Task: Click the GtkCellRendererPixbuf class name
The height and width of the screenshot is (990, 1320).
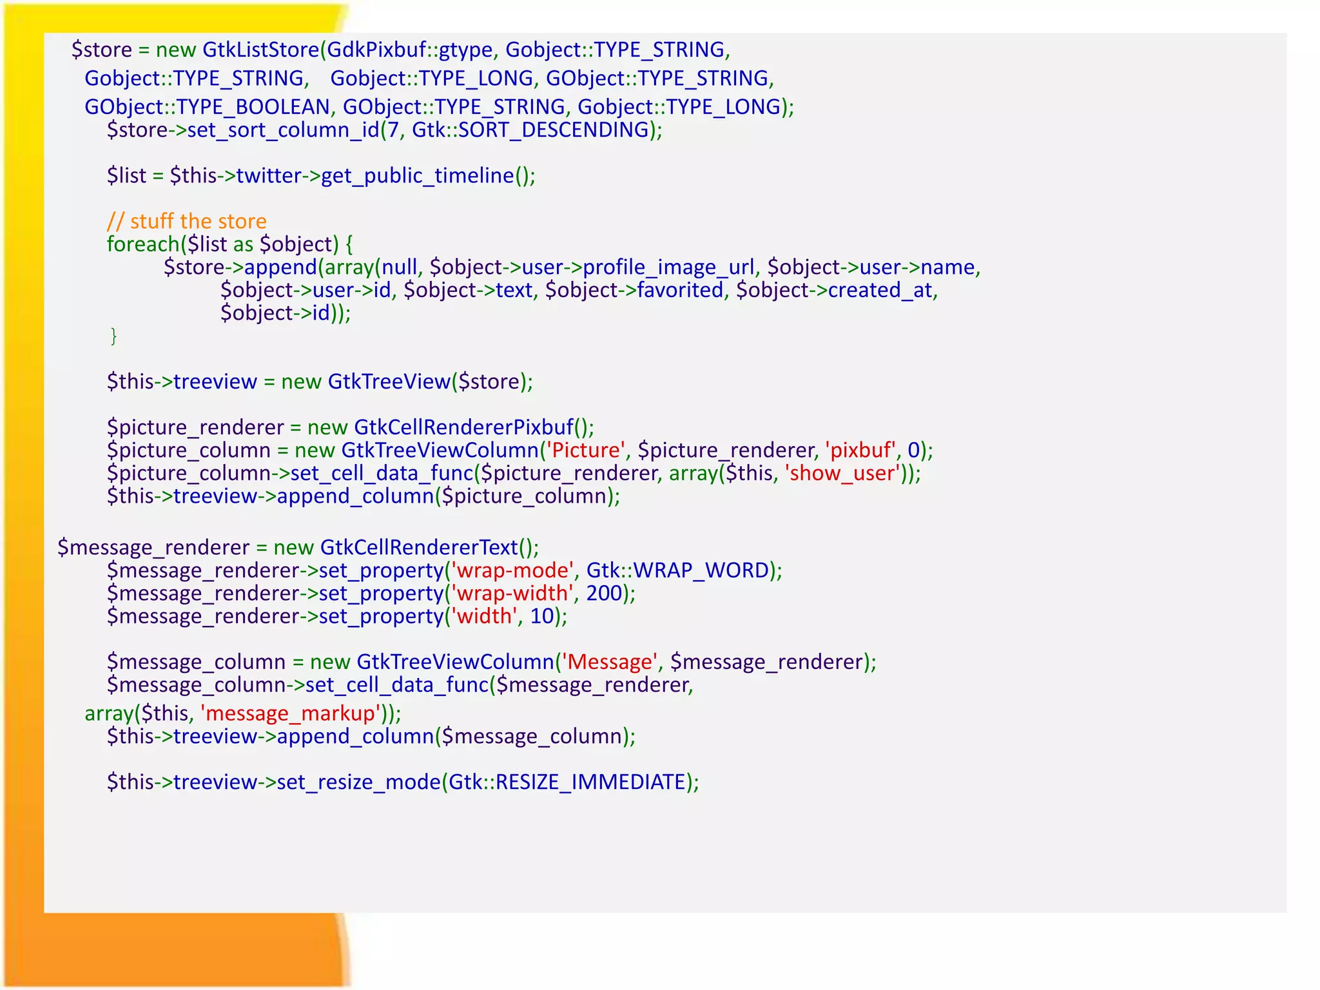Action: coord(463,427)
